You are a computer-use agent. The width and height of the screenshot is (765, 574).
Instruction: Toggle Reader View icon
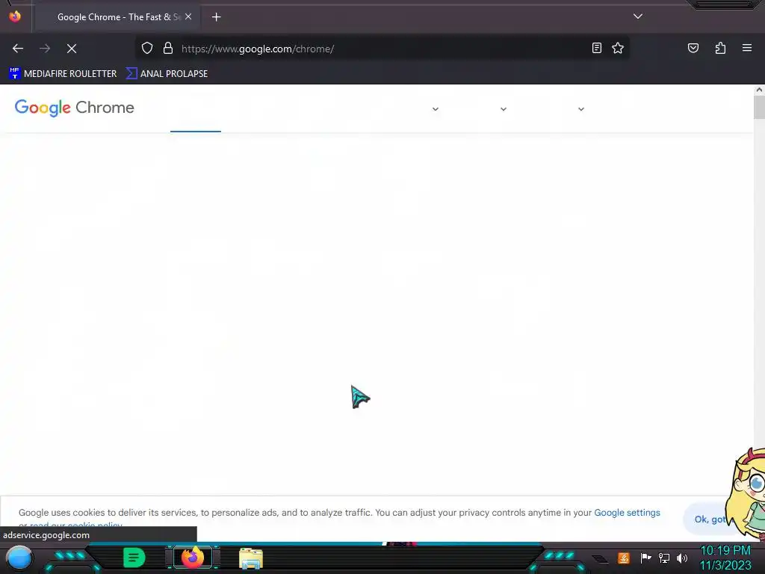click(597, 48)
